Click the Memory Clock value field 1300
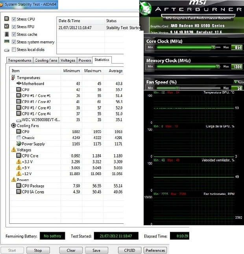Image resolution: width=244 pixels, height=254 pixels. [x=237, y=66]
